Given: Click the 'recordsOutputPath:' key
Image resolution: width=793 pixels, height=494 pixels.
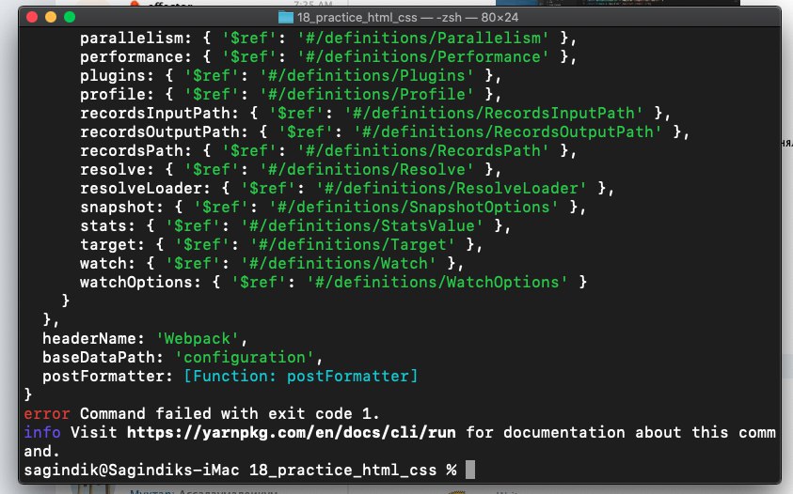Looking at the screenshot, I should tap(164, 132).
